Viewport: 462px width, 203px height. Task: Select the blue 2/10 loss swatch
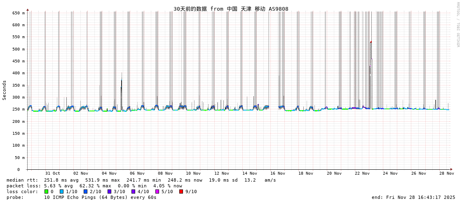pos(85,191)
